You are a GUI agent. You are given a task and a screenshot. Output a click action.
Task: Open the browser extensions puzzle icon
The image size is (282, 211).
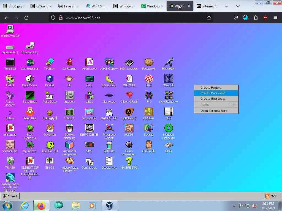256,18
